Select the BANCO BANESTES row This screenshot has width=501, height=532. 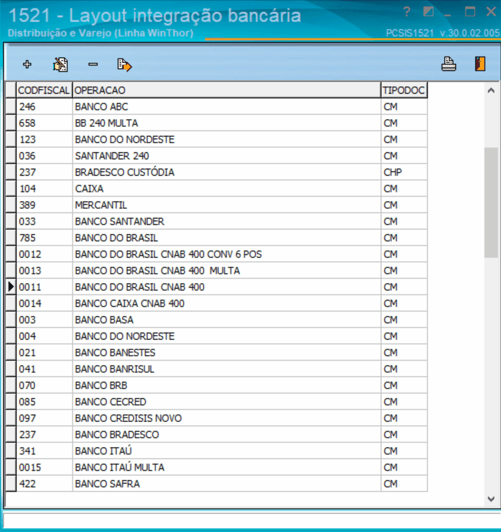(x=217, y=352)
